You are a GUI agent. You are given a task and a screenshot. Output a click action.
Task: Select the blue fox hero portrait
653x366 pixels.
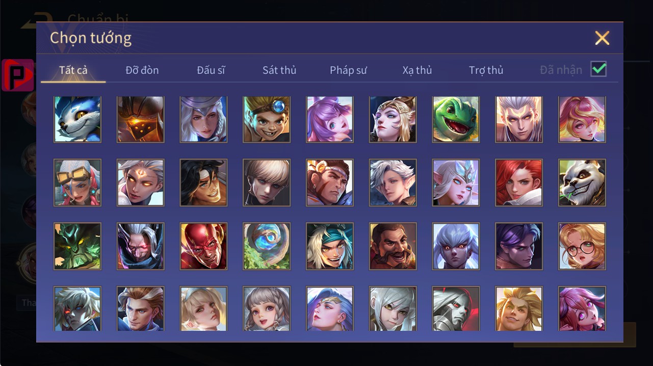[77, 119]
